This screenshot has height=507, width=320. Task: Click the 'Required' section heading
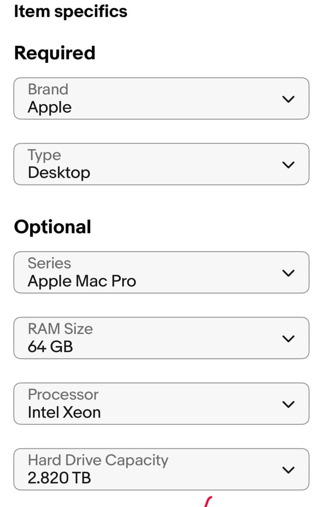point(55,53)
